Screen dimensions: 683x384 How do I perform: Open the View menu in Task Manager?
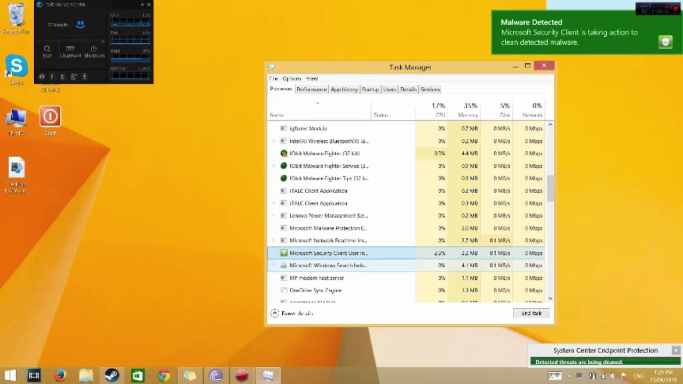point(312,78)
